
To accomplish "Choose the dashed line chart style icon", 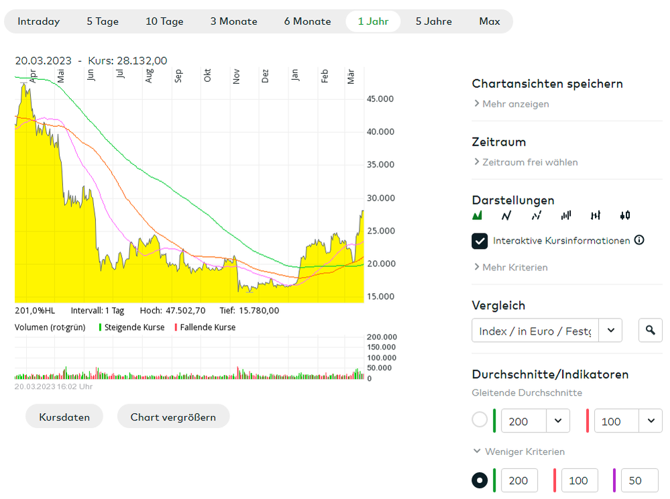I will pyautogui.click(x=537, y=215).
